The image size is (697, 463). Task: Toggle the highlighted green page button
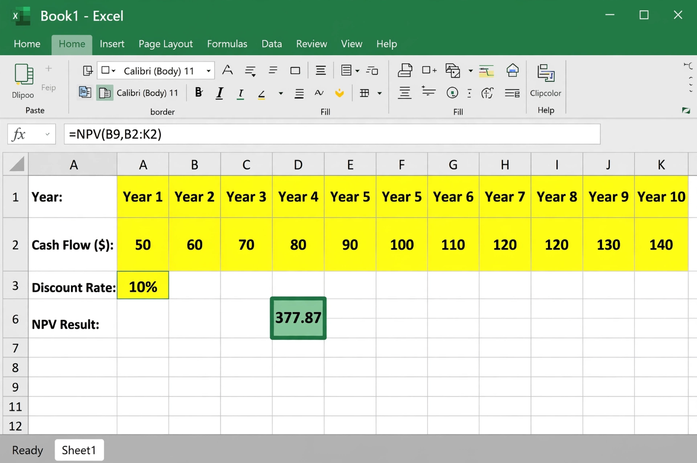(x=105, y=93)
